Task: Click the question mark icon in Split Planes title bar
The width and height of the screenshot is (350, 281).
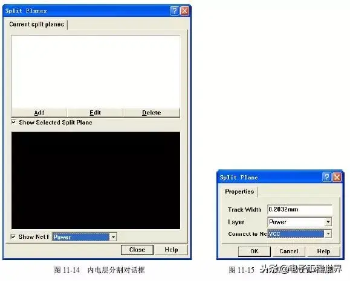Action: coord(174,11)
